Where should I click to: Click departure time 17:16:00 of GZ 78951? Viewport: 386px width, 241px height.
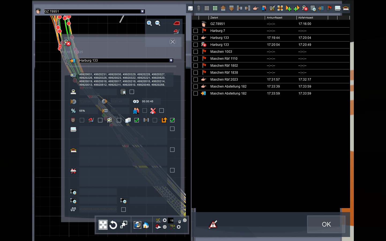click(x=305, y=24)
